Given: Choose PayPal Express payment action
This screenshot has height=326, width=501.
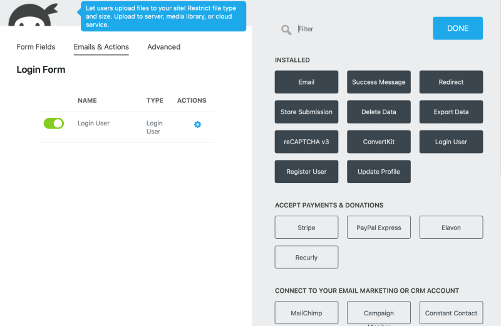Looking at the screenshot, I should [379, 227].
